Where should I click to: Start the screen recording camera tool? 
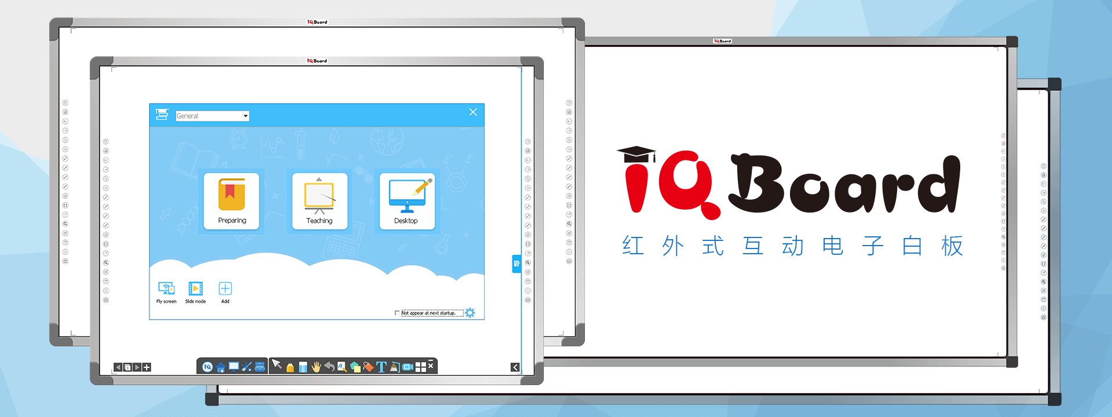(408, 367)
